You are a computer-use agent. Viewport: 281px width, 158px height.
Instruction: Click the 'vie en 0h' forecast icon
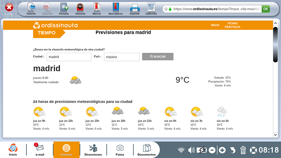click(x=171, y=112)
